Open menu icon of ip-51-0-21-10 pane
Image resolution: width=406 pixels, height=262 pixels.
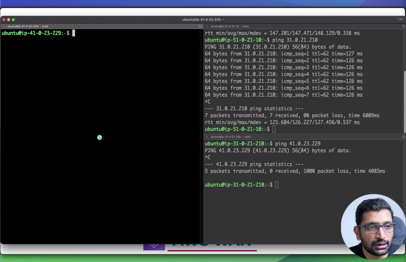pyautogui.click(x=403, y=26)
